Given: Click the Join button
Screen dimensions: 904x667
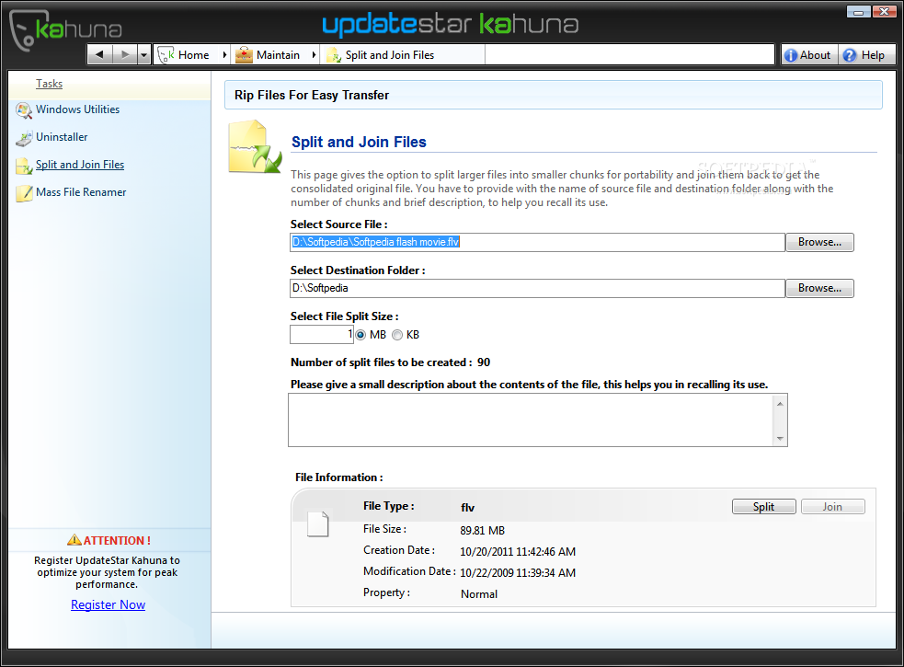Looking at the screenshot, I should [x=832, y=507].
